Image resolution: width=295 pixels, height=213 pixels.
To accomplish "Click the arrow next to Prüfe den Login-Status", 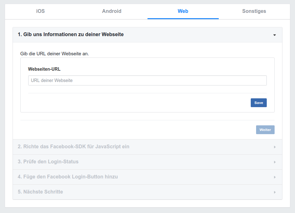I will pyautogui.click(x=275, y=162).
